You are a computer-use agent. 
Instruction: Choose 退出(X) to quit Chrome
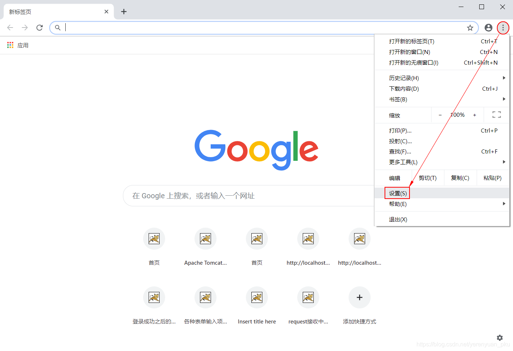(442, 220)
